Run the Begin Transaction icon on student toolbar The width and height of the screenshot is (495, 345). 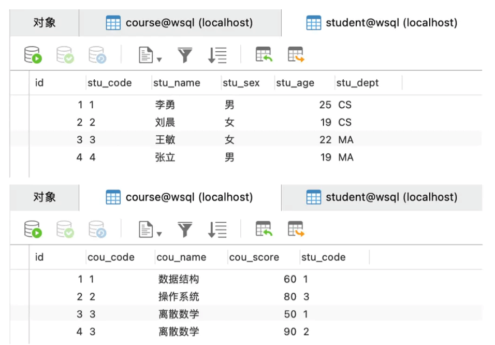click(x=33, y=54)
